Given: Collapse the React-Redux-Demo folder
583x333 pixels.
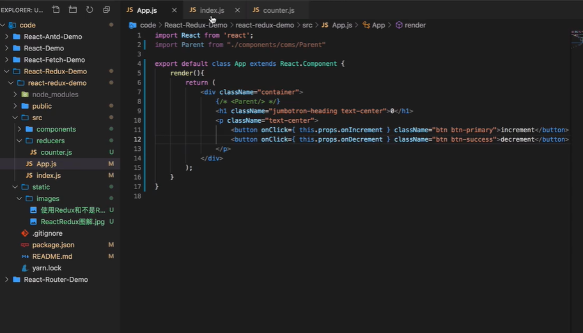Looking at the screenshot, I should [6, 71].
